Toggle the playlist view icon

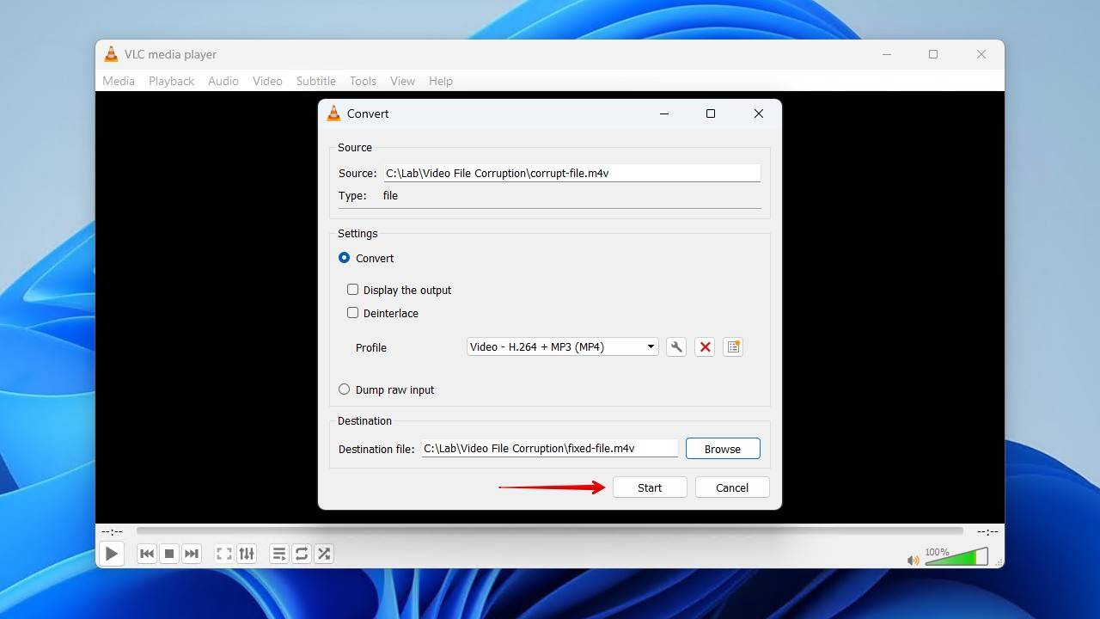point(279,554)
